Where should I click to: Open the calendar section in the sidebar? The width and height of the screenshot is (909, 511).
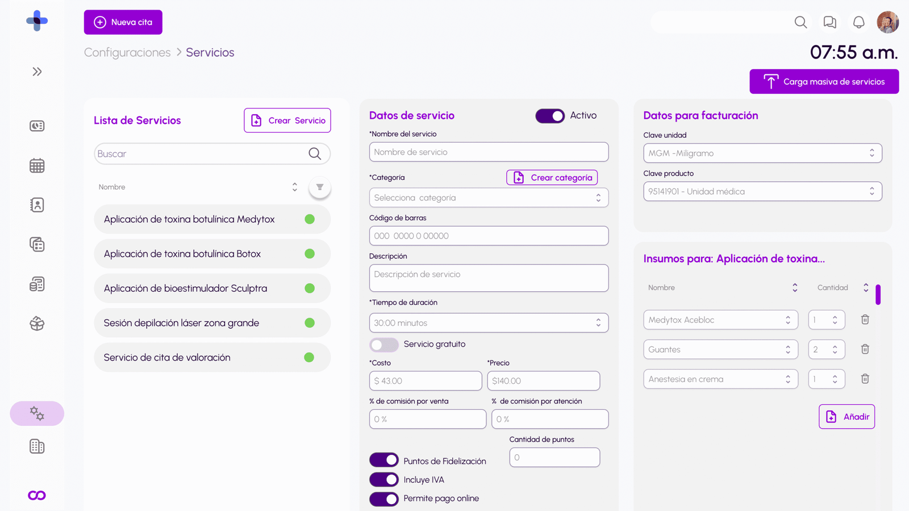pyautogui.click(x=36, y=165)
